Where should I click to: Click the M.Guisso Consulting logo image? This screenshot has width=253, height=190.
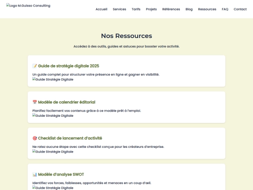coord(28,6)
